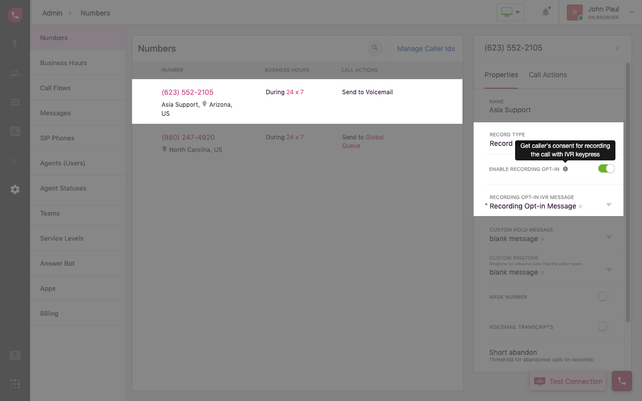Click the Asia Support name field
This screenshot has height=401, width=642.
pos(510,110)
